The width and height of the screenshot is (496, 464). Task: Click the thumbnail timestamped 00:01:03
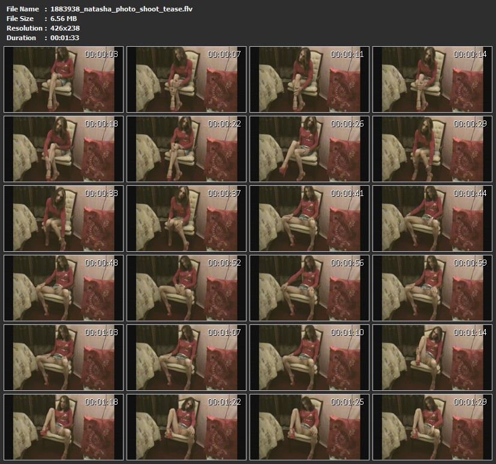click(64, 357)
